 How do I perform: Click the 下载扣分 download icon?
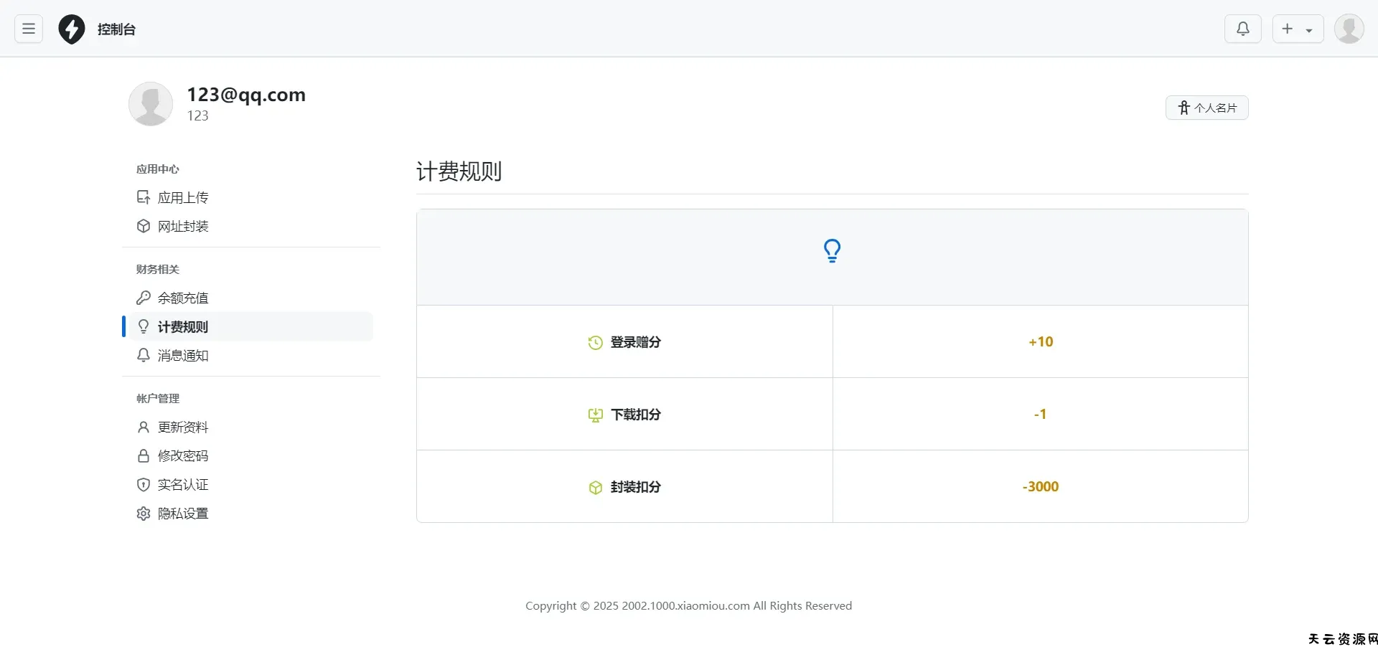tap(595, 415)
